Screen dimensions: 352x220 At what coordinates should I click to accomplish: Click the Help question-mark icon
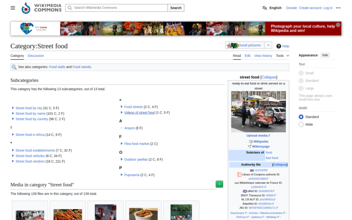coord(278,46)
